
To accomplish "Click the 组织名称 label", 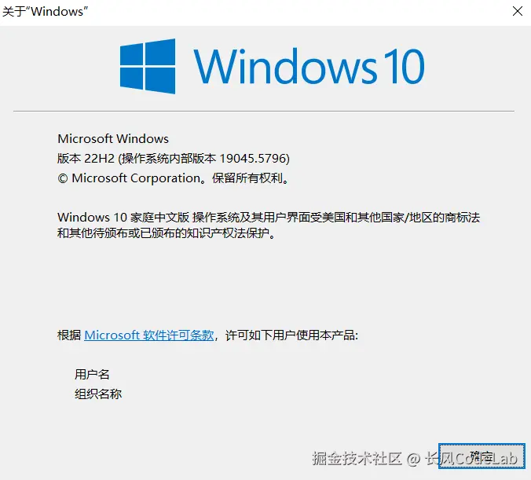I will [x=98, y=394].
